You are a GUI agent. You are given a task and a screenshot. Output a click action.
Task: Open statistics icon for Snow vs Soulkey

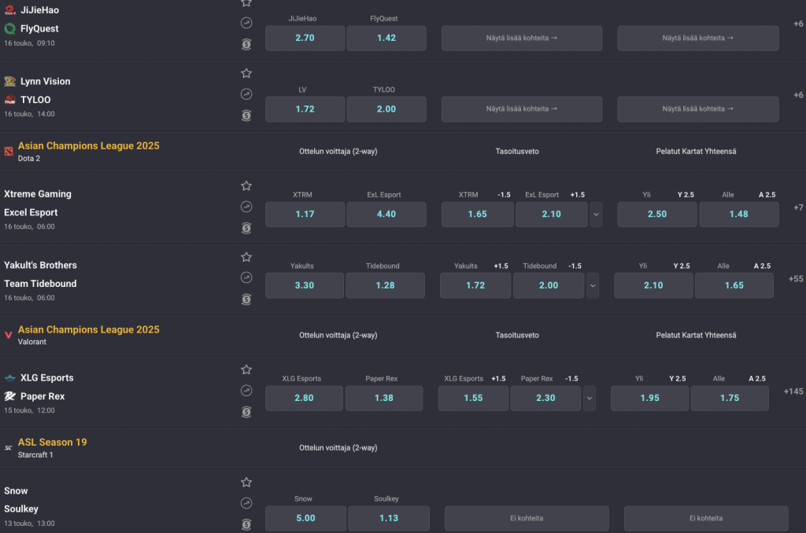coord(246,503)
